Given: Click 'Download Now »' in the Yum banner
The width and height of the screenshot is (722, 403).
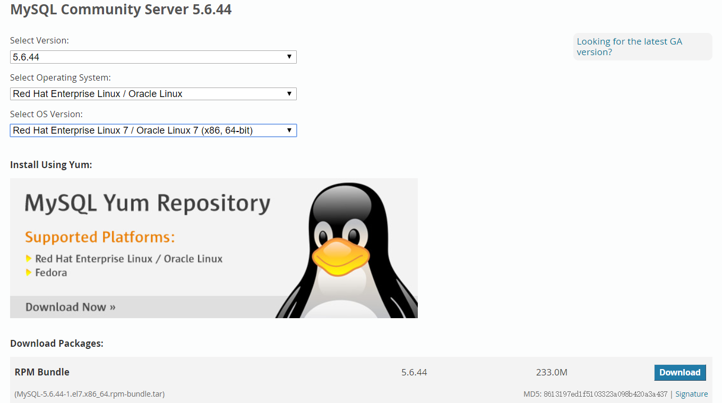Looking at the screenshot, I should pos(71,307).
